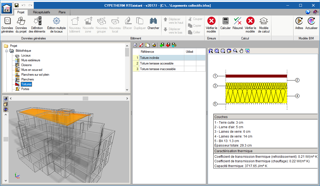The height and width of the screenshot is (186, 320).
Task: Click the Undo arrow in title bar
Action: click(x=23, y=5)
